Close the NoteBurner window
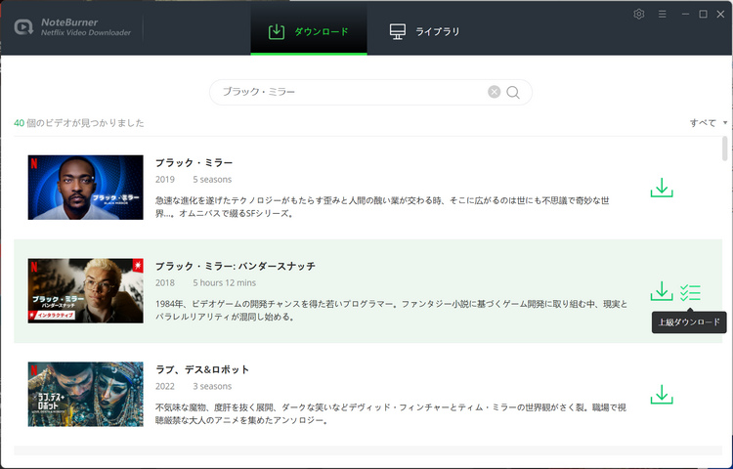733x469 pixels. tap(720, 14)
